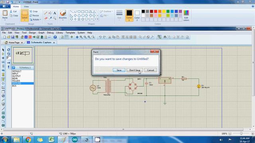This screenshot has width=255, height=143.
Task: Click Proteus zoom in magnifier icon
Action: (81, 37)
